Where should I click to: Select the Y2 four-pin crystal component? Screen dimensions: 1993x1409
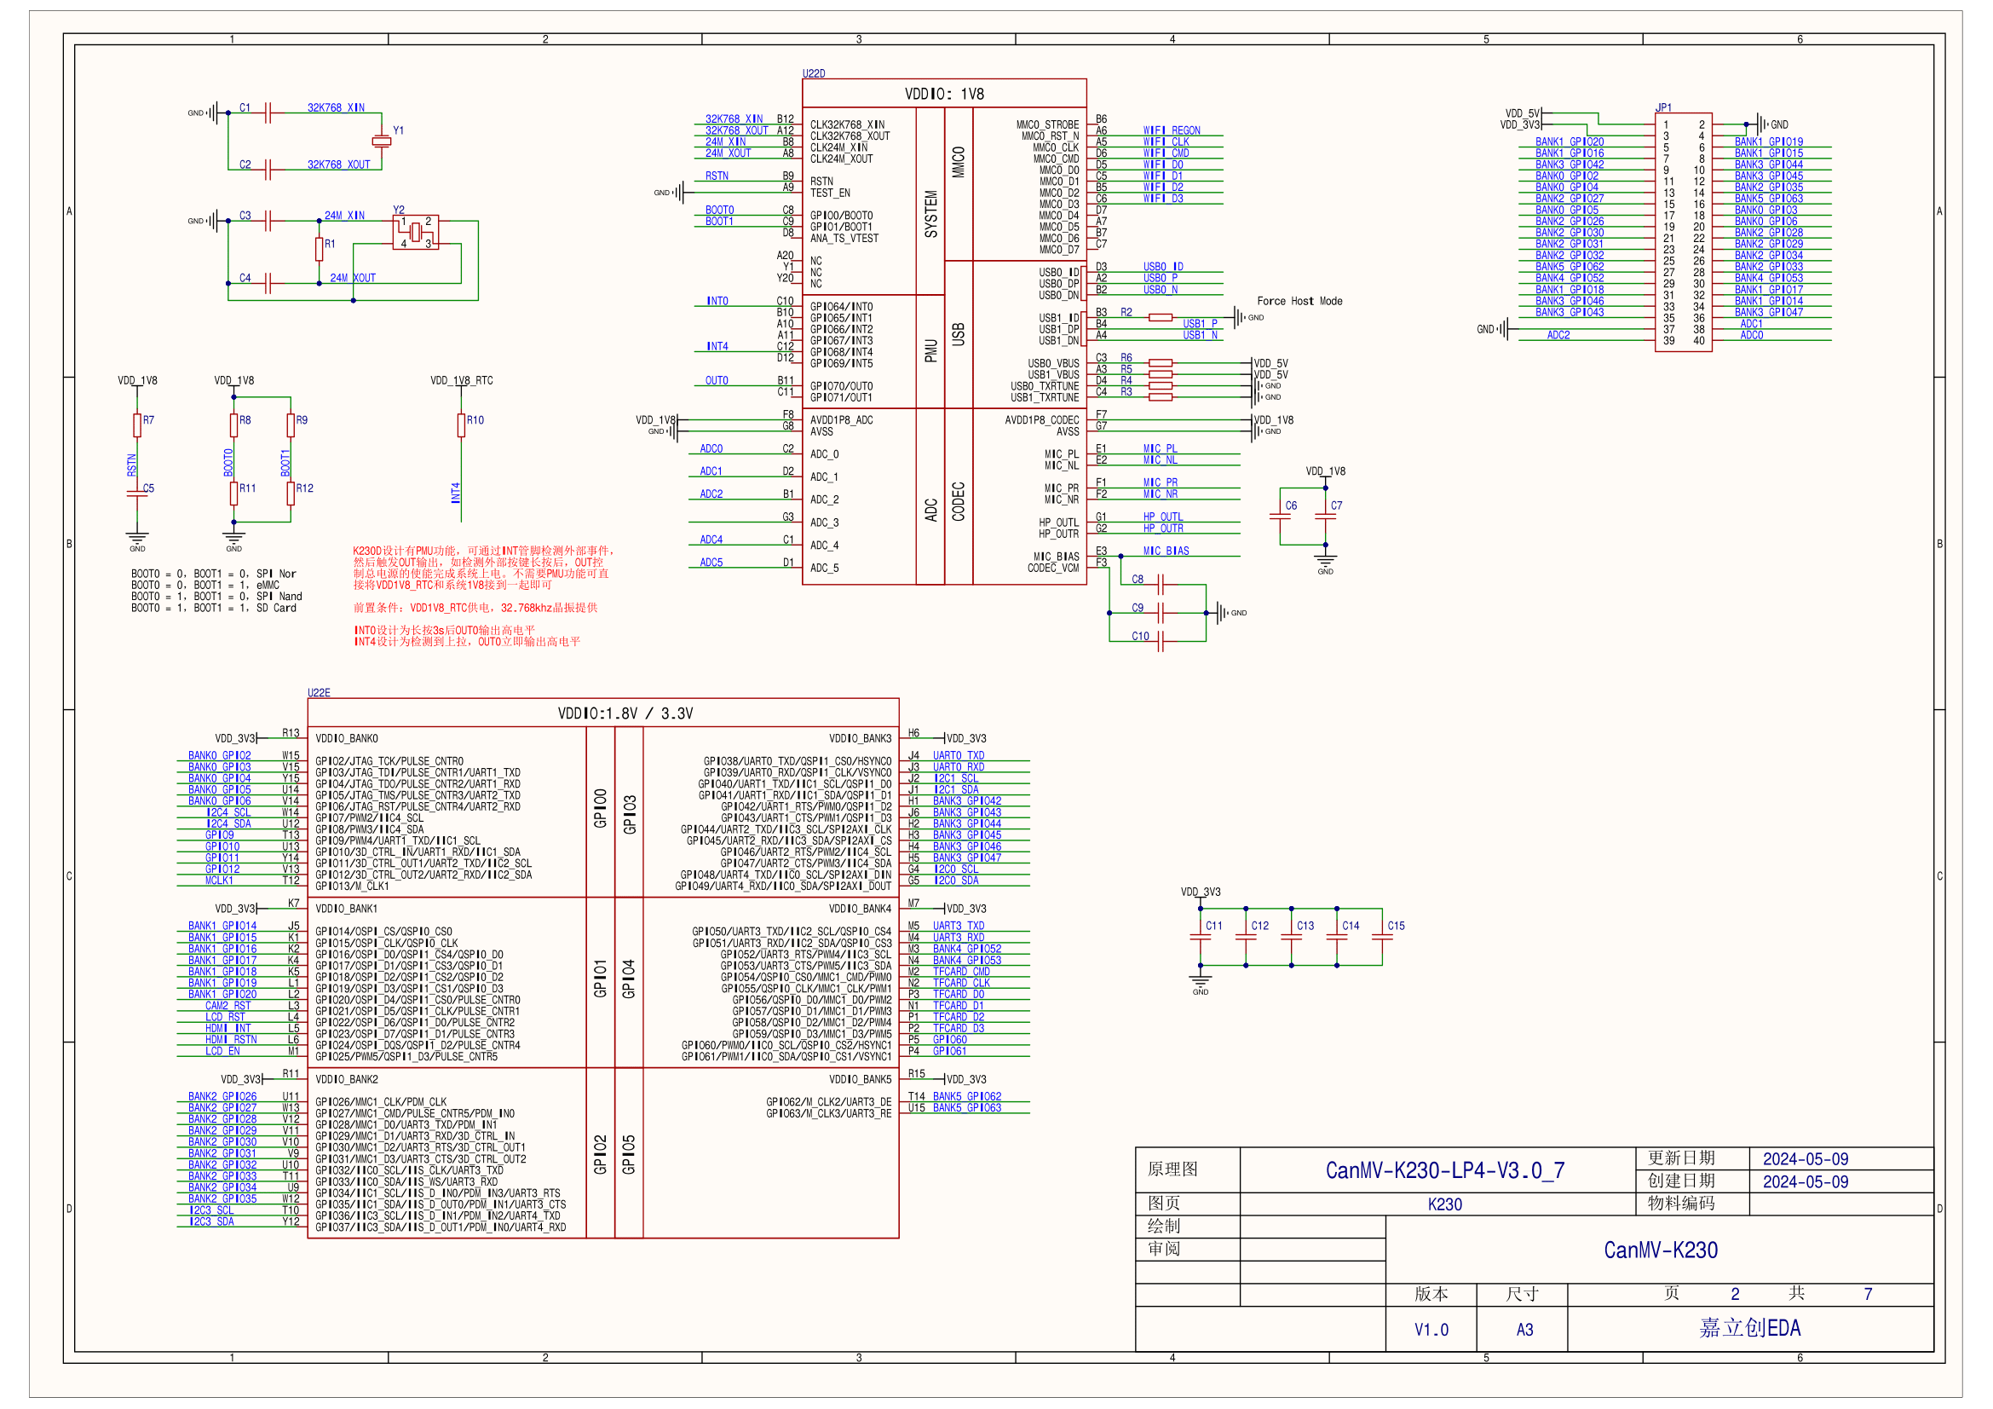[x=416, y=233]
